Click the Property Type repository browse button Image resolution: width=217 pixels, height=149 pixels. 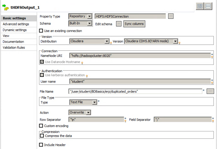pyautogui.click(x=171, y=16)
